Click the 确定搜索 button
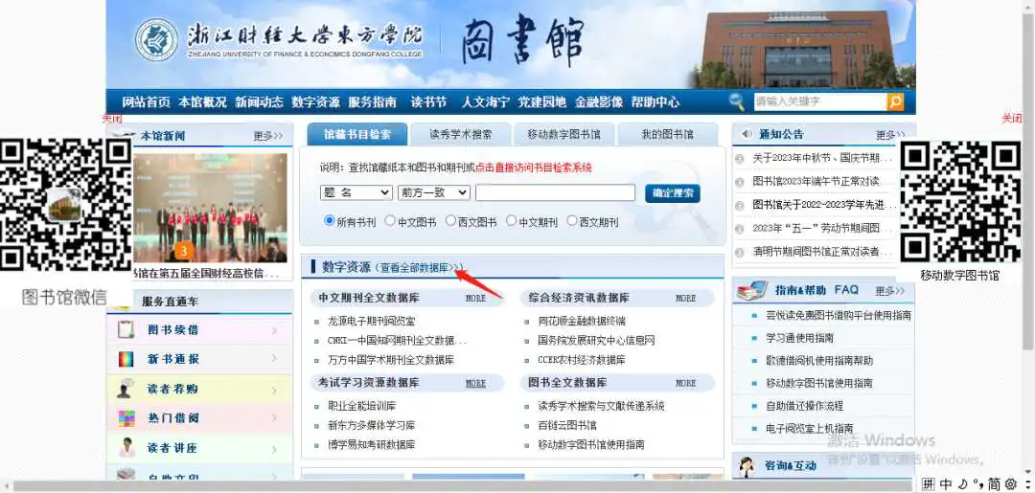The height and width of the screenshot is (493, 1035). pyautogui.click(x=673, y=193)
